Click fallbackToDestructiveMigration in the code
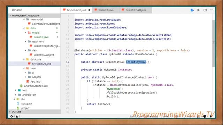Screen dimensions: 223x125 click(130, 93)
